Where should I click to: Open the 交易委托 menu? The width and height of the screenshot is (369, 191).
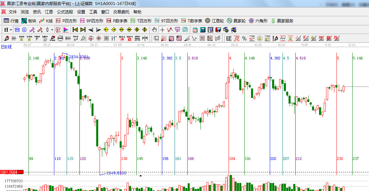click(x=121, y=12)
